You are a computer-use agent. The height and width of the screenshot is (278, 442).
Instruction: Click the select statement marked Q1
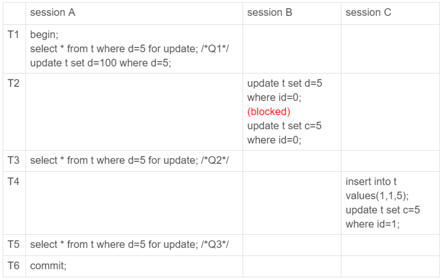pos(129,49)
